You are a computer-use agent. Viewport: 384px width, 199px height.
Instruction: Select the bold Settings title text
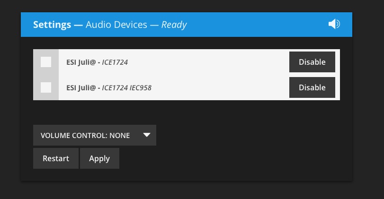click(x=52, y=25)
